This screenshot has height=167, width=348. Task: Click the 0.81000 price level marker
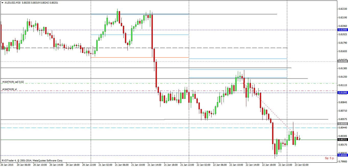point(343,93)
